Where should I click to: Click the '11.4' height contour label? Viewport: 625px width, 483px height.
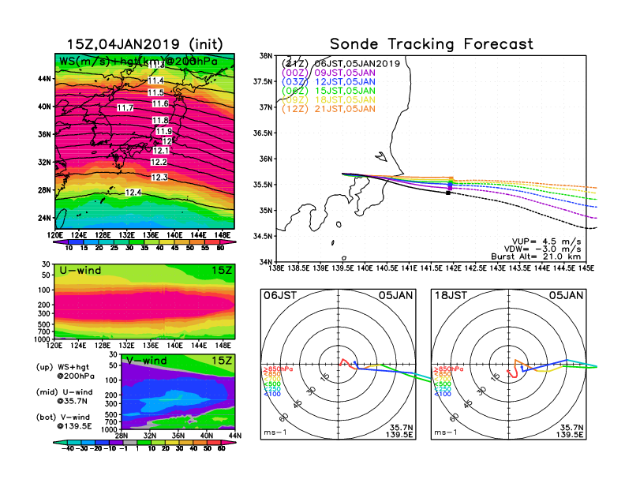(155, 80)
